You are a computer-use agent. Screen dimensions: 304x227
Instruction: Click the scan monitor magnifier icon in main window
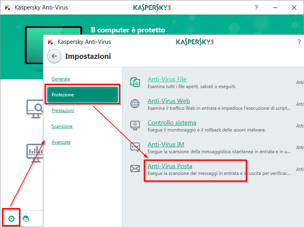(35, 109)
